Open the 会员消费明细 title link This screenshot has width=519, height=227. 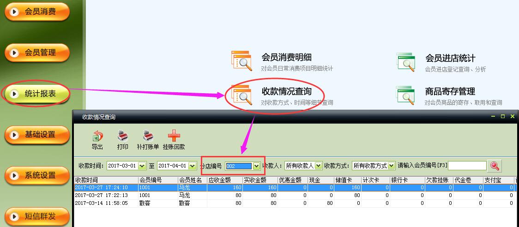click(287, 57)
